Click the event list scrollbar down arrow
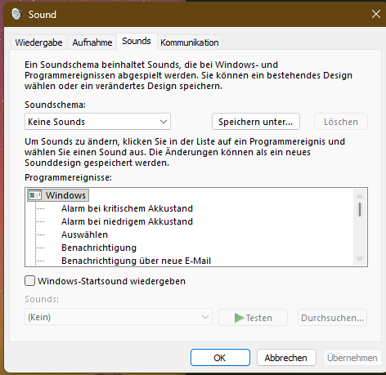The height and width of the screenshot is (375, 386). click(x=360, y=259)
